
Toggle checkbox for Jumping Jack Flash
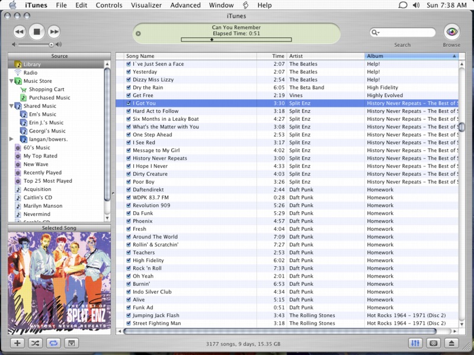pos(128,315)
